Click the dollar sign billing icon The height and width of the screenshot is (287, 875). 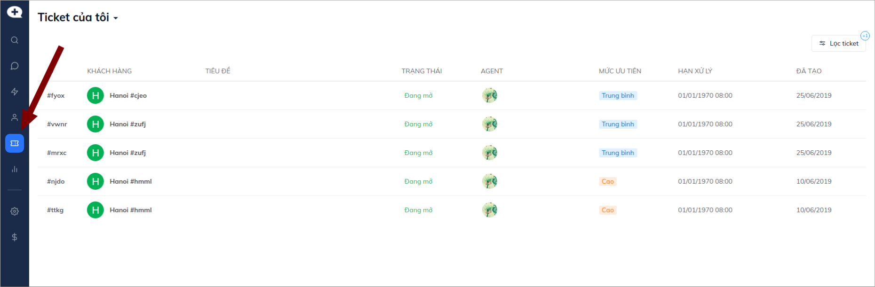[x=15, y=237]
